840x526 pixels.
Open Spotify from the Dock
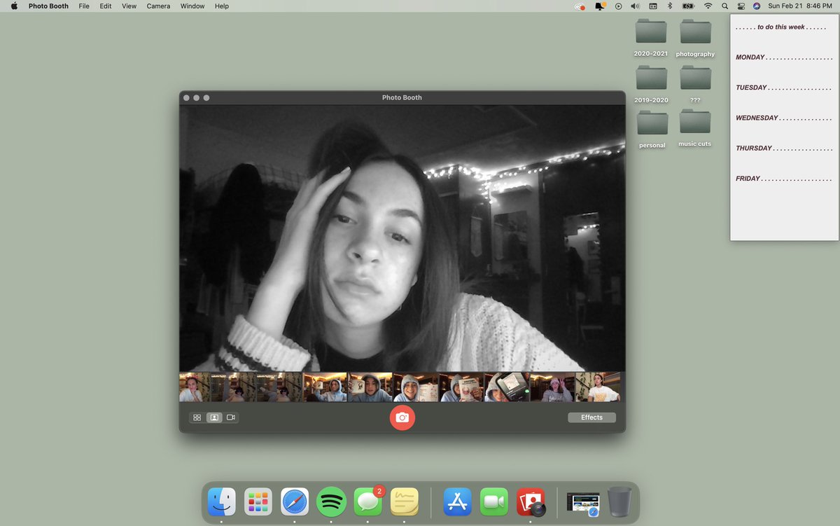(331, 501)
